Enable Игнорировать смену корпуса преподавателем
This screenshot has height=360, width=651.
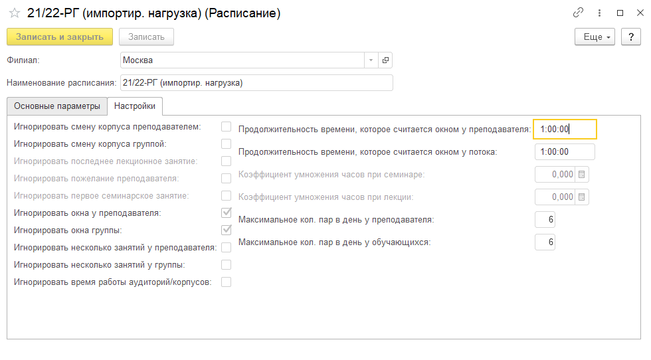pos(226,126)
